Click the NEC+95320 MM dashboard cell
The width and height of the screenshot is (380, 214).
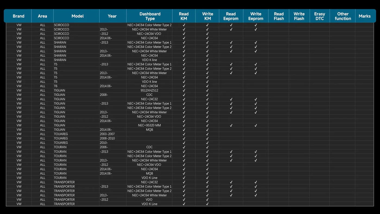[x=149, y=125]
